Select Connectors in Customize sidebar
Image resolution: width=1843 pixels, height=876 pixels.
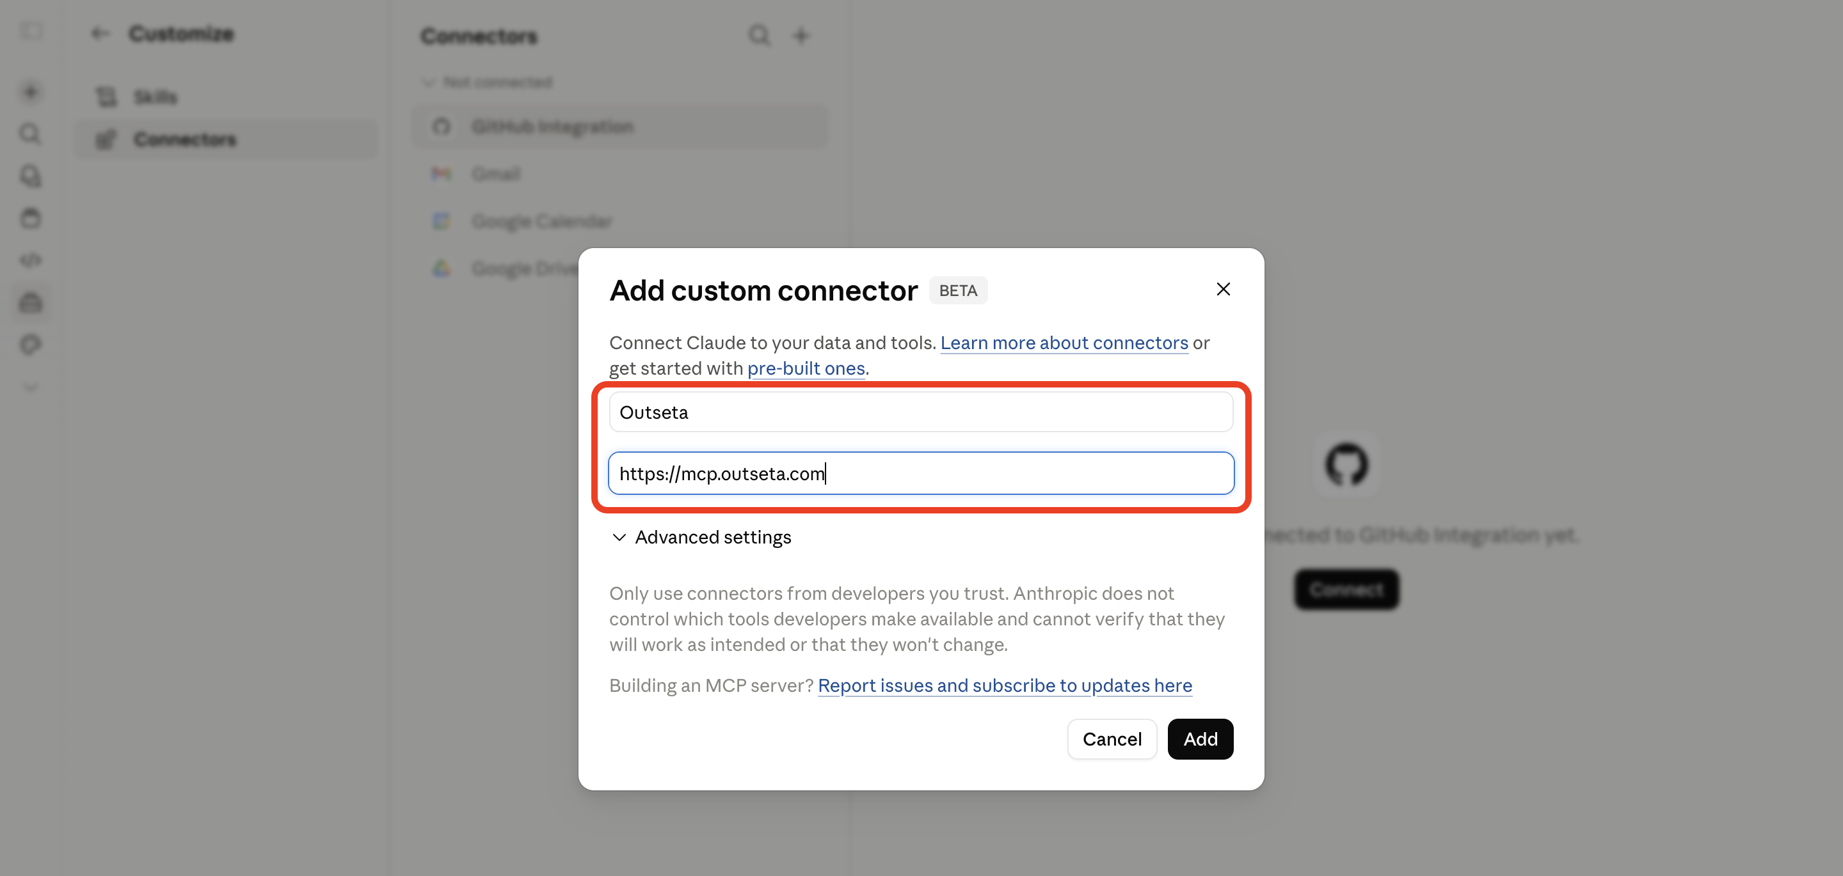[226, 139]
